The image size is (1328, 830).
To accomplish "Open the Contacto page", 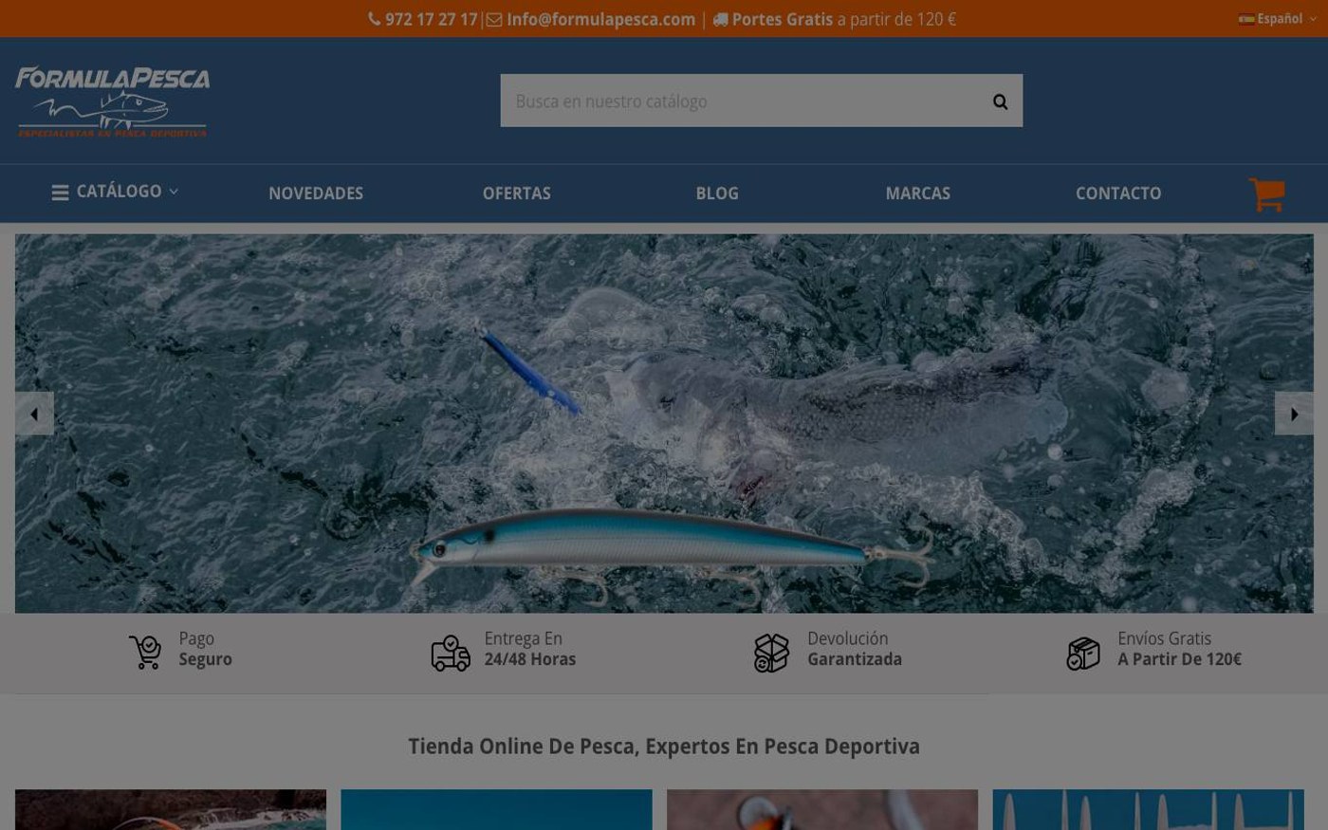I will [1118, 194].
